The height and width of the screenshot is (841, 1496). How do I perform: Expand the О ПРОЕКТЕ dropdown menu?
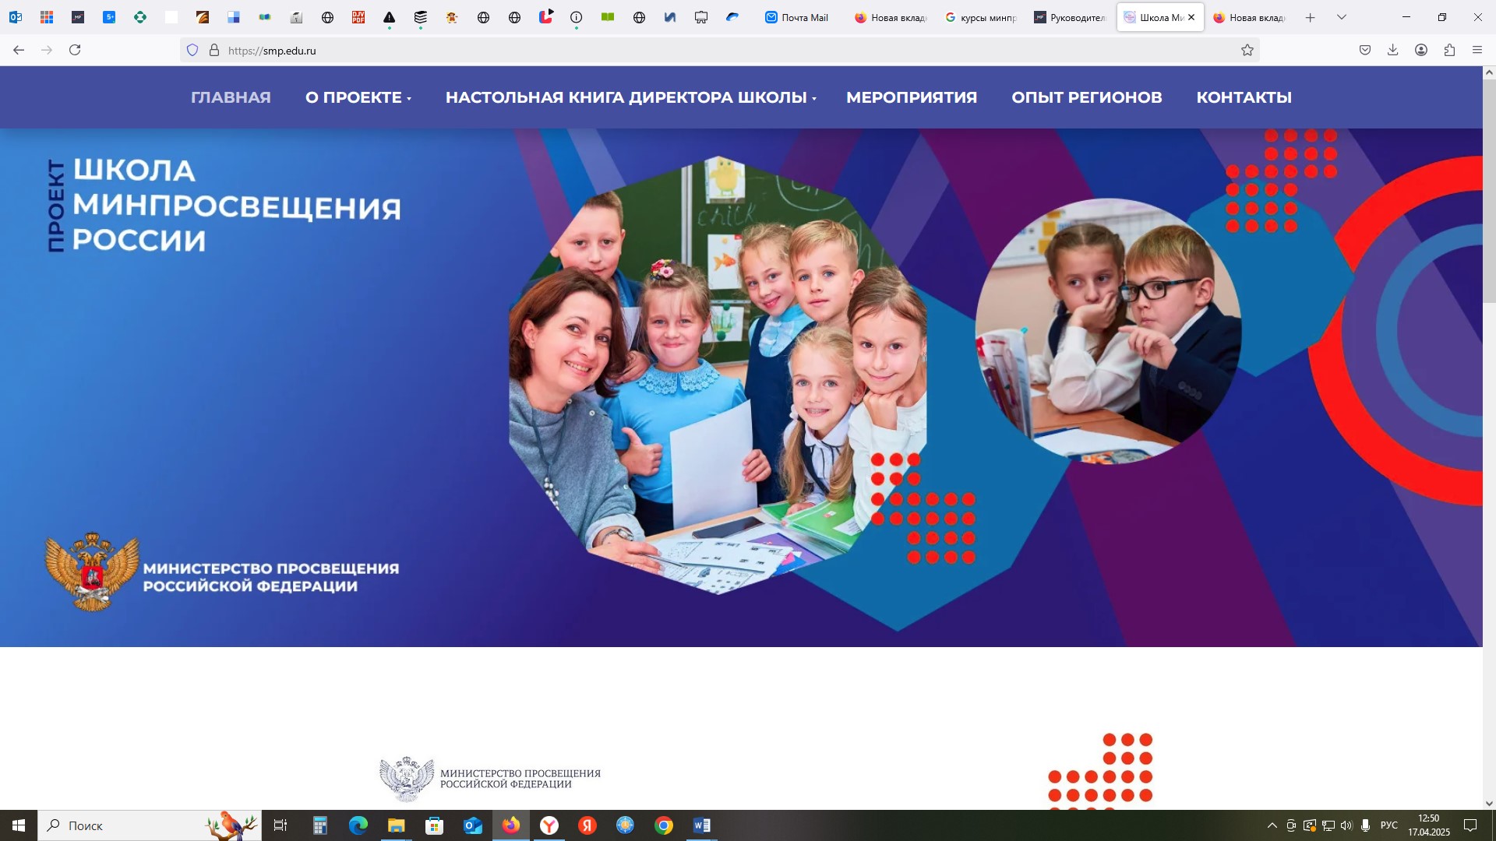(358, 97)
